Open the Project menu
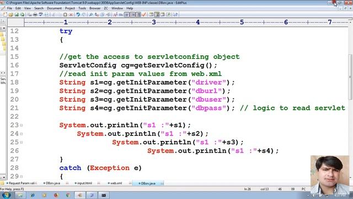This screenshot has height=199, width=353. (x=70, y=8)
